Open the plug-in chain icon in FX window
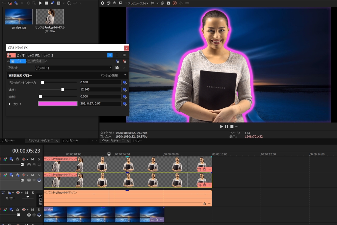Image resolution: width=337 pixels, height=225 pixels. coord(117,61)
